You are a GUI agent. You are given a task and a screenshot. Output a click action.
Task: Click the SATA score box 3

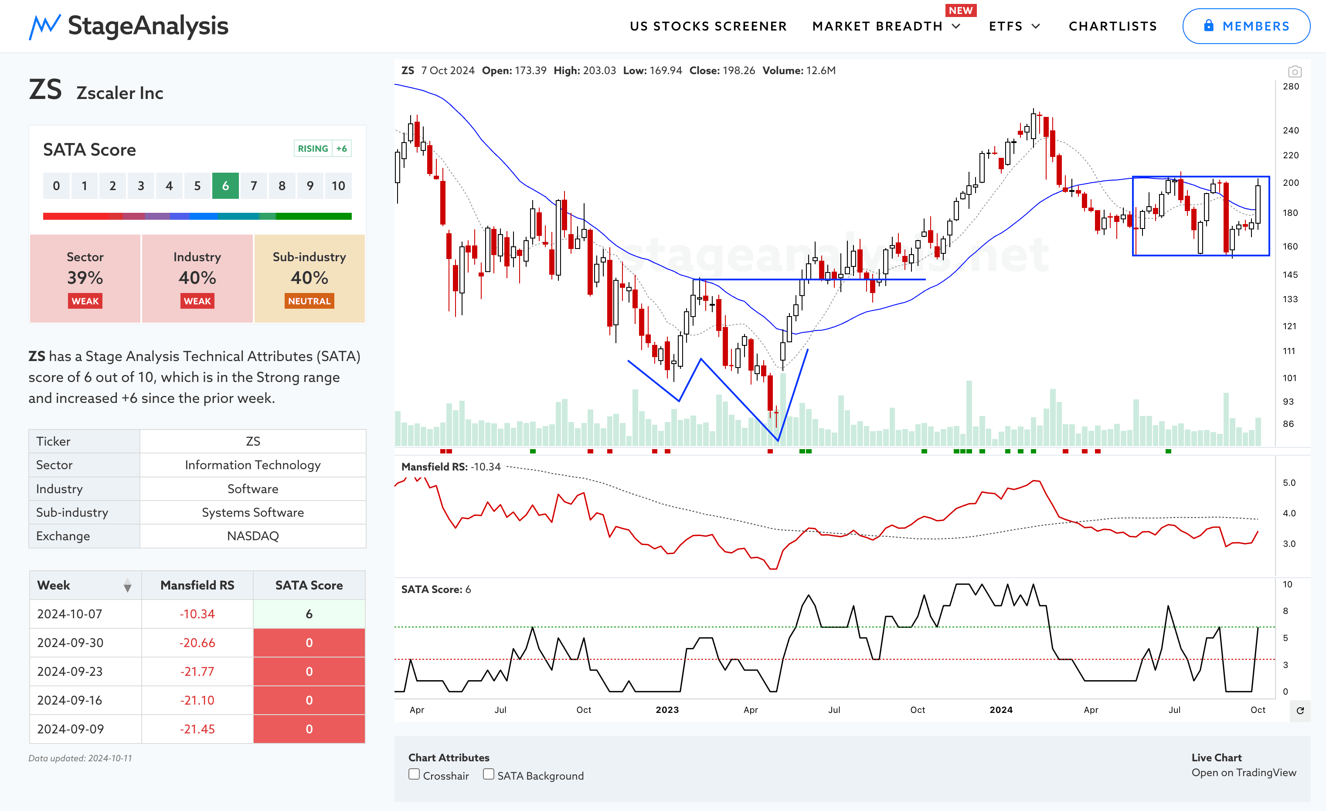coord(141,186)
